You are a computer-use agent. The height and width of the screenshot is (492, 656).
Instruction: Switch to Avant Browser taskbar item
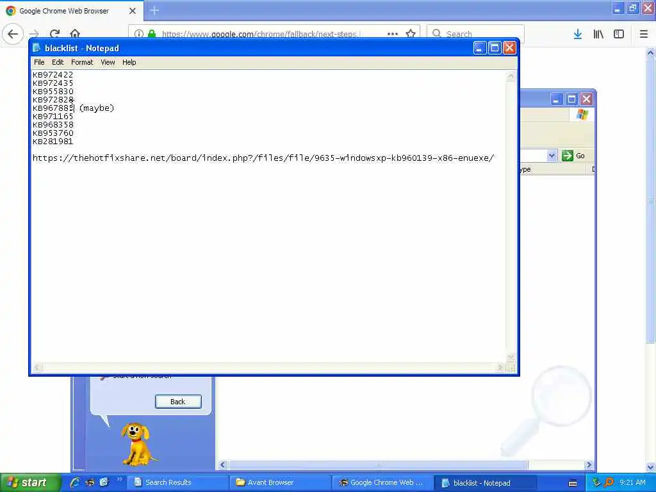point(281,483)
